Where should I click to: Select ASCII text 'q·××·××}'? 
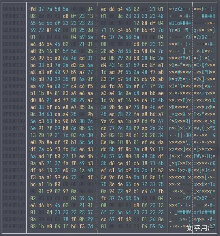click(204, 30)
